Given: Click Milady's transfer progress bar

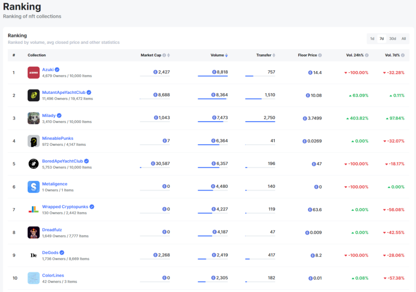Looking at the screenshot, I should (260, 122).
